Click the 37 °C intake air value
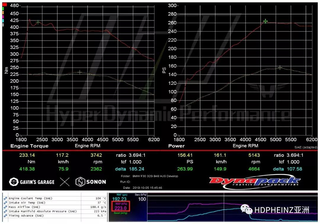Viewport: 320px width, 224px height. click(x=102, y=203)
